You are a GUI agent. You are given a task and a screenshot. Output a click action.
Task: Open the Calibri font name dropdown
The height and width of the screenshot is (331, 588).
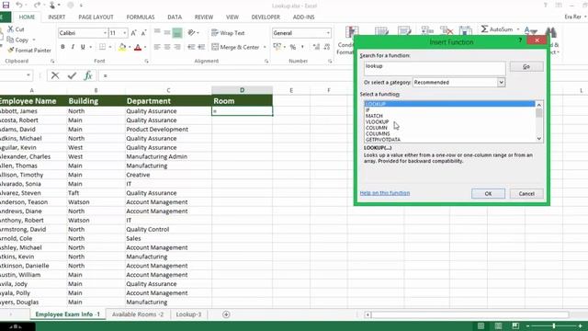(x=105, y=33)
